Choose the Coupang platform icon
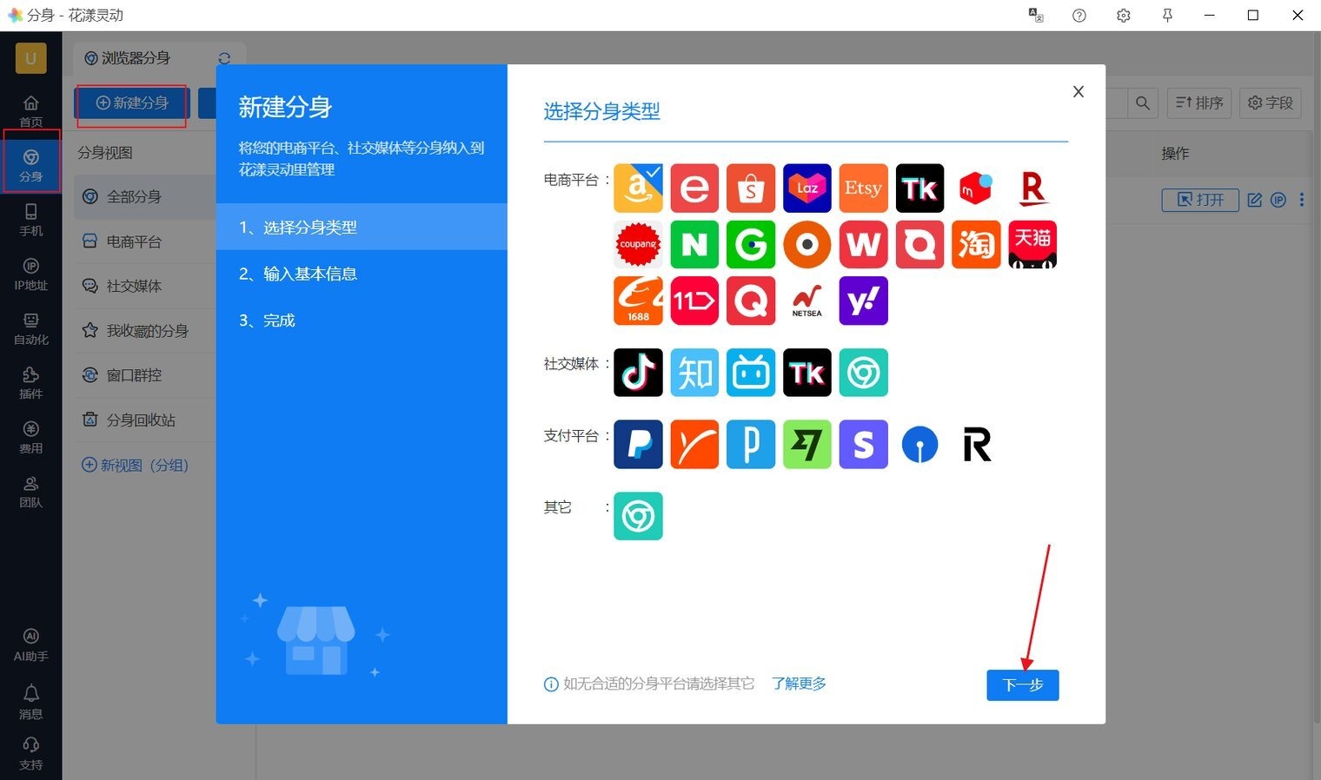Image resolution: width=1321 pixels, height=780 pixels. point(638,244)
